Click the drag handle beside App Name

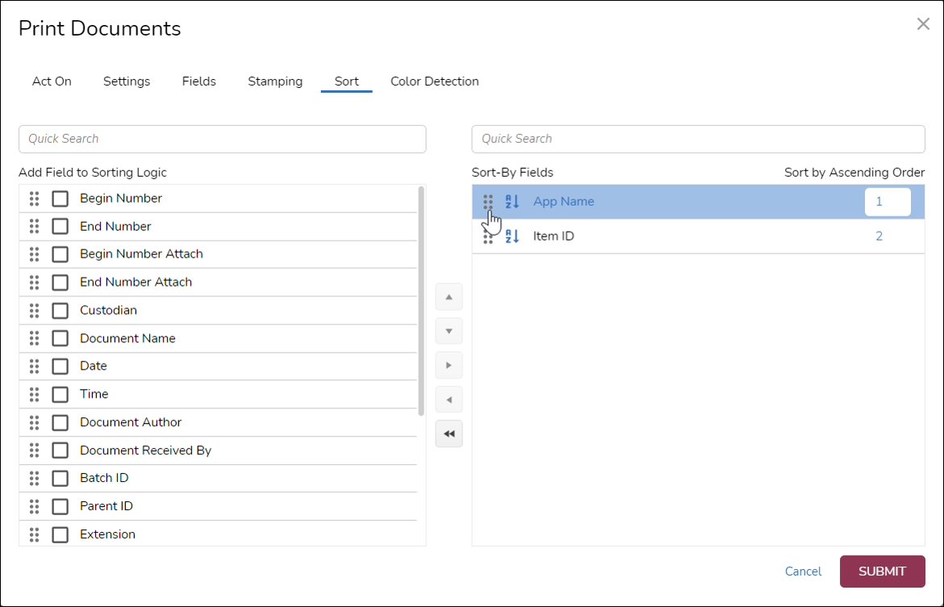(x=489, y=202)
